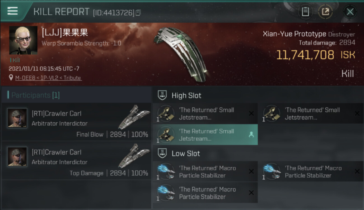Select the highlighted Small Jetstream module
The image size is (364, 210).
pos(205,135)
